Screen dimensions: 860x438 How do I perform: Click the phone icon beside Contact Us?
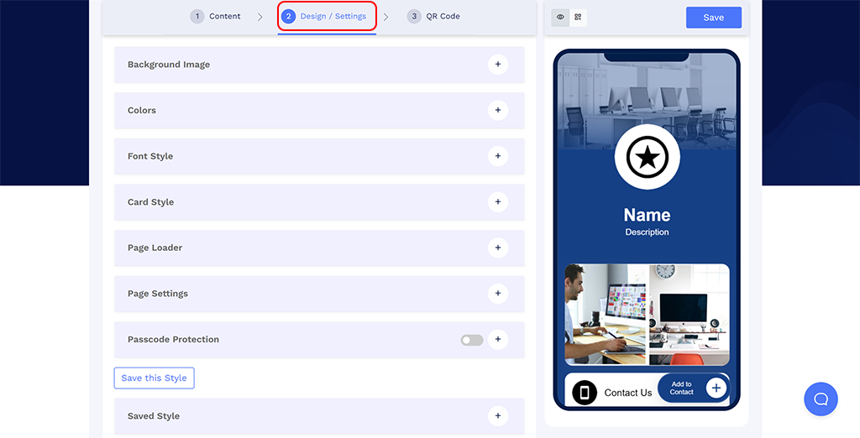(x=585, y=392)
